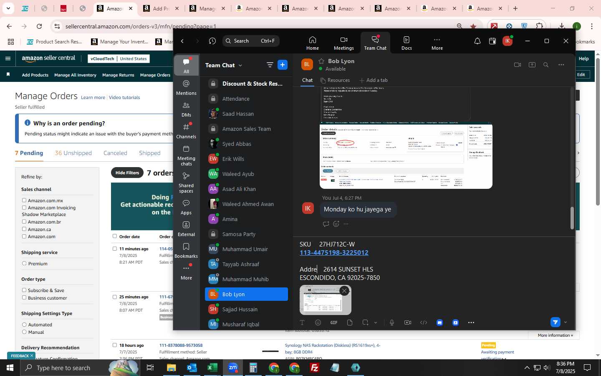Viewport: 601px width, 376px height.
Task: Open Mentions in Zoom sidebar
Action: point(186,88)
